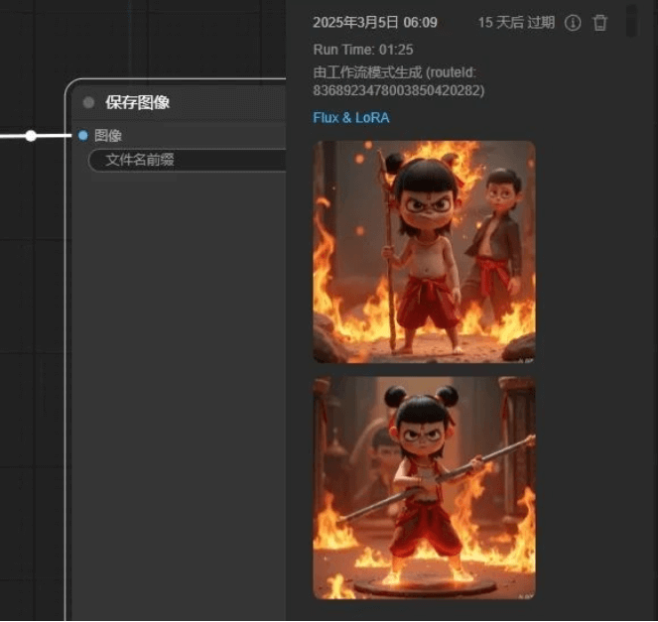
Task: Click the history panel scrollbar thumb
Action: click(x=631, y=20)
